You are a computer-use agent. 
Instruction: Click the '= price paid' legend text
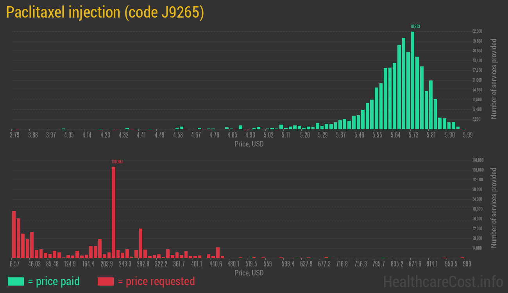pyautogui.click(x=54, y=281)
